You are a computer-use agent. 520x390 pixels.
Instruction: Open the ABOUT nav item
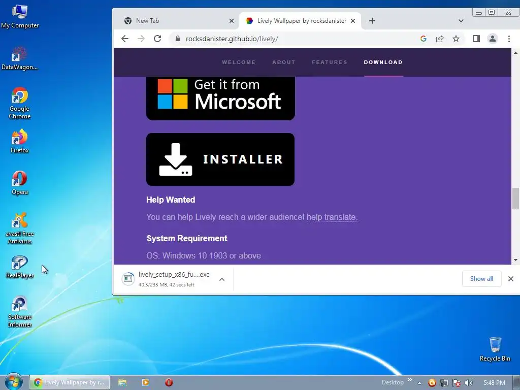[283, 62]
